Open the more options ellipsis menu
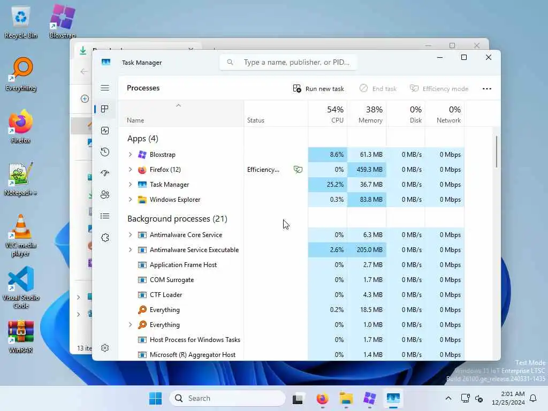Screen dimensions: 548x411 click(487, 89)
